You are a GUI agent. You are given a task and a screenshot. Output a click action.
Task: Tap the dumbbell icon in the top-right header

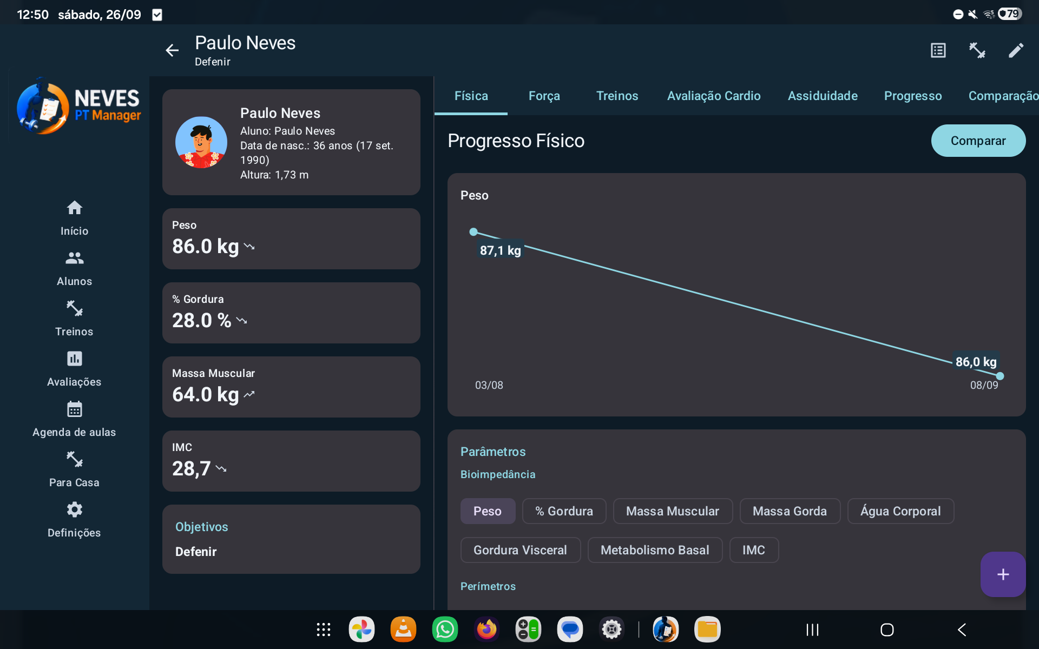point(977,50)
